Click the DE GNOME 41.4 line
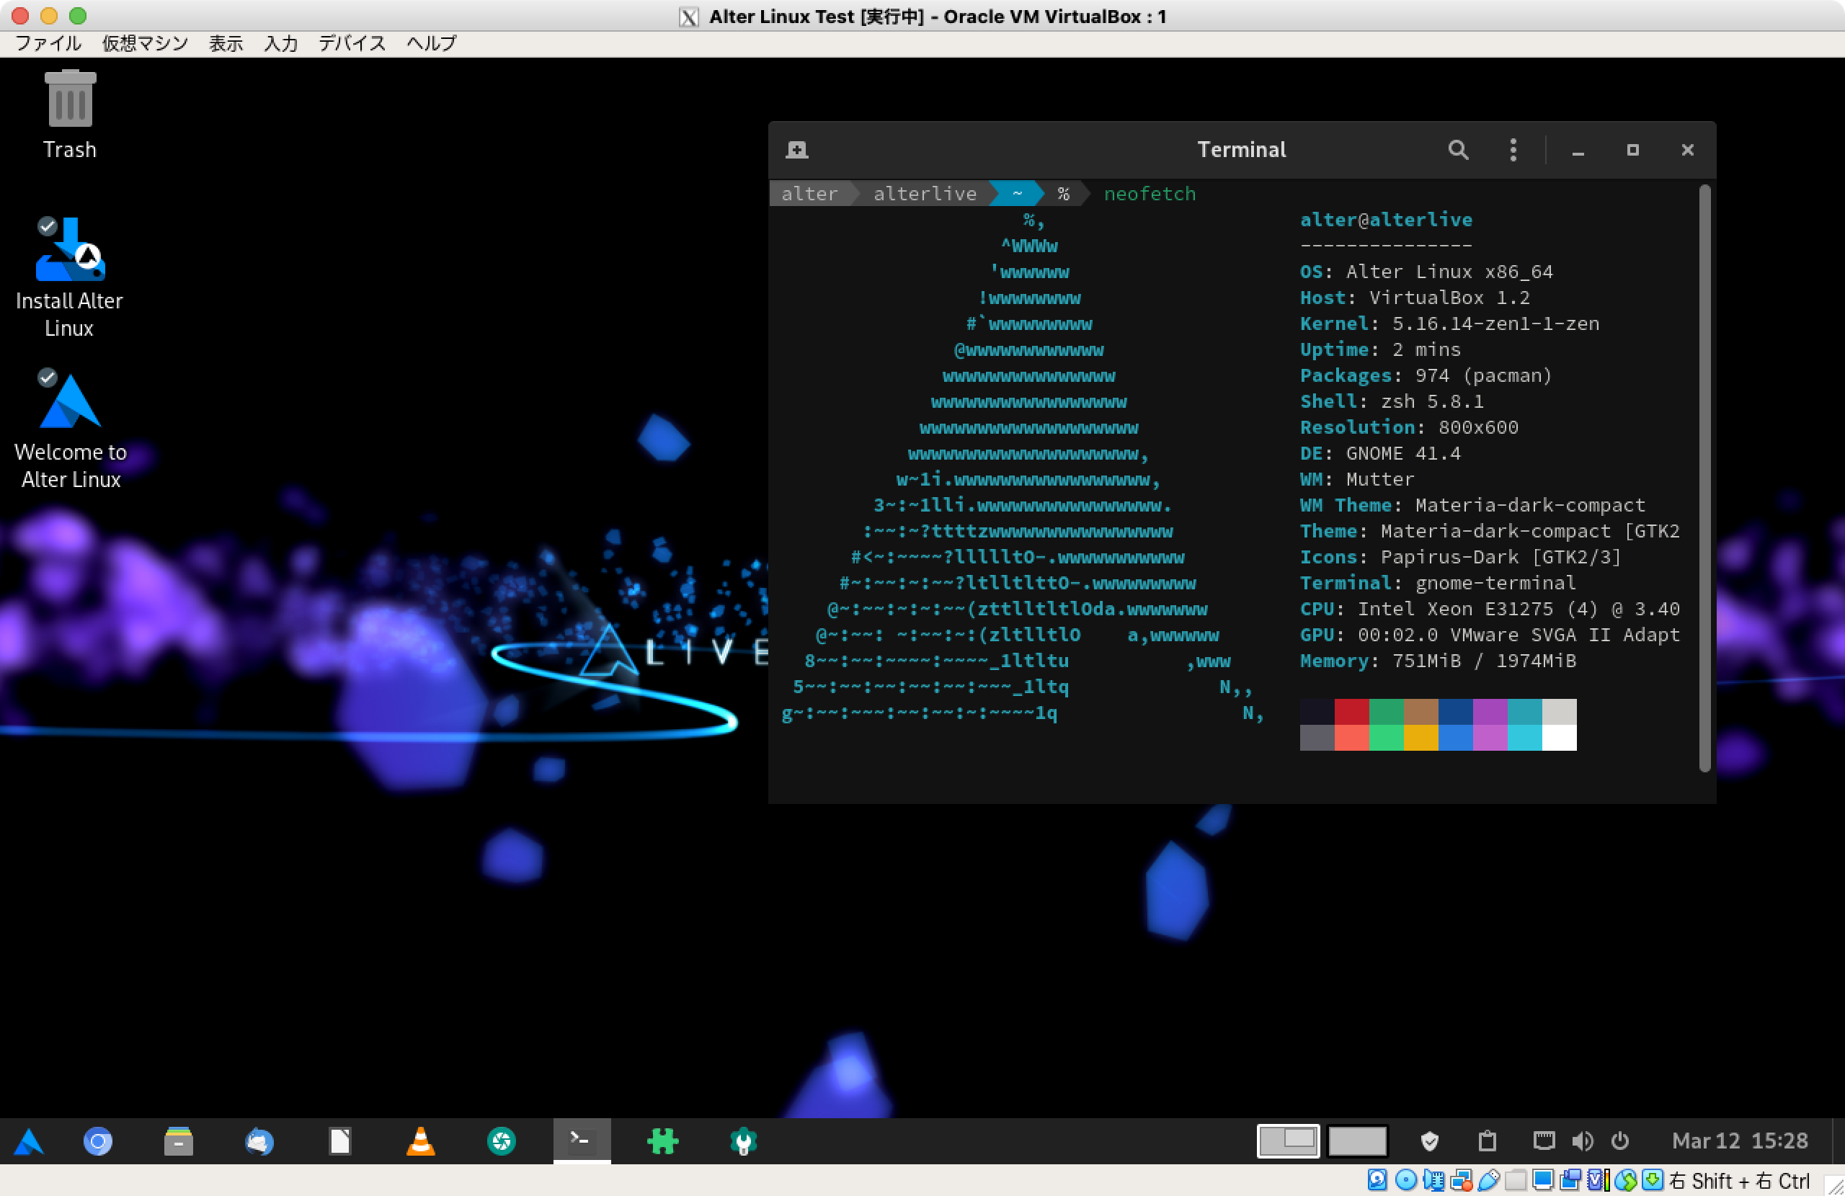 tap(1381, 453)
